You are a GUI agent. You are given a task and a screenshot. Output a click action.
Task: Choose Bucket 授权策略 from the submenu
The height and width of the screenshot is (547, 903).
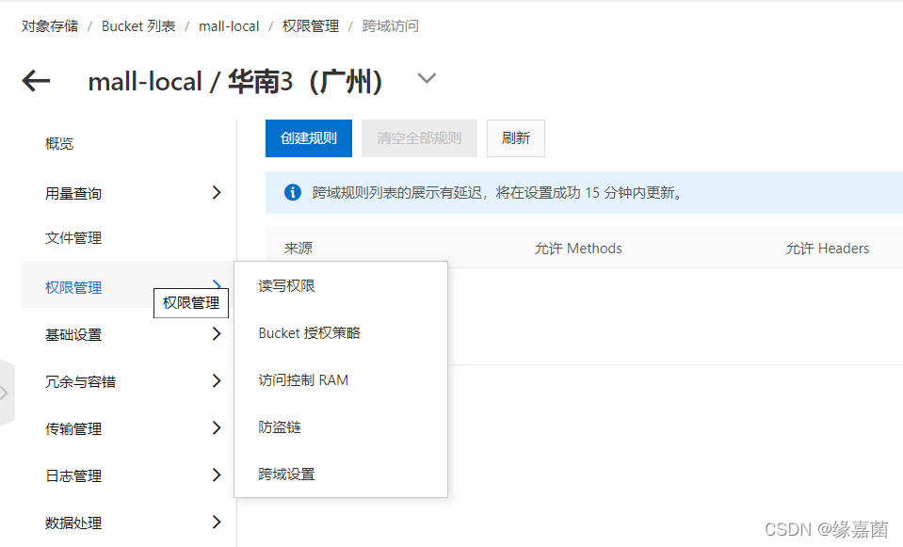pos(309,333)
